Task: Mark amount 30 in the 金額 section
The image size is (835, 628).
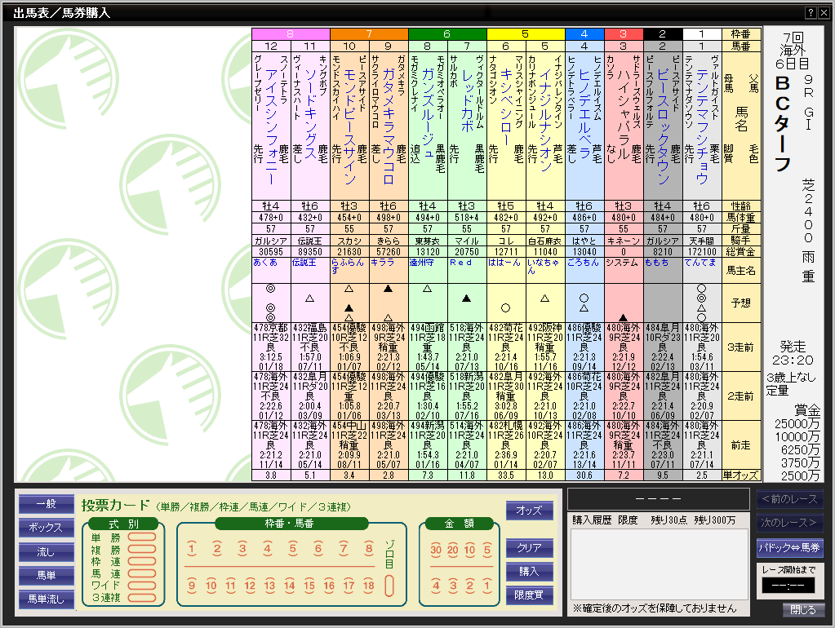Action: (x=436, y=551)
